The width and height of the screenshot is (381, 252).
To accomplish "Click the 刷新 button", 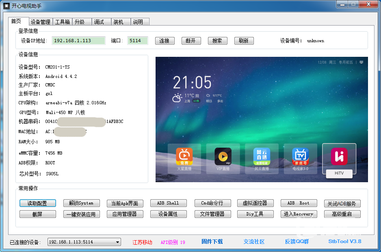I will tap(244, 41).
